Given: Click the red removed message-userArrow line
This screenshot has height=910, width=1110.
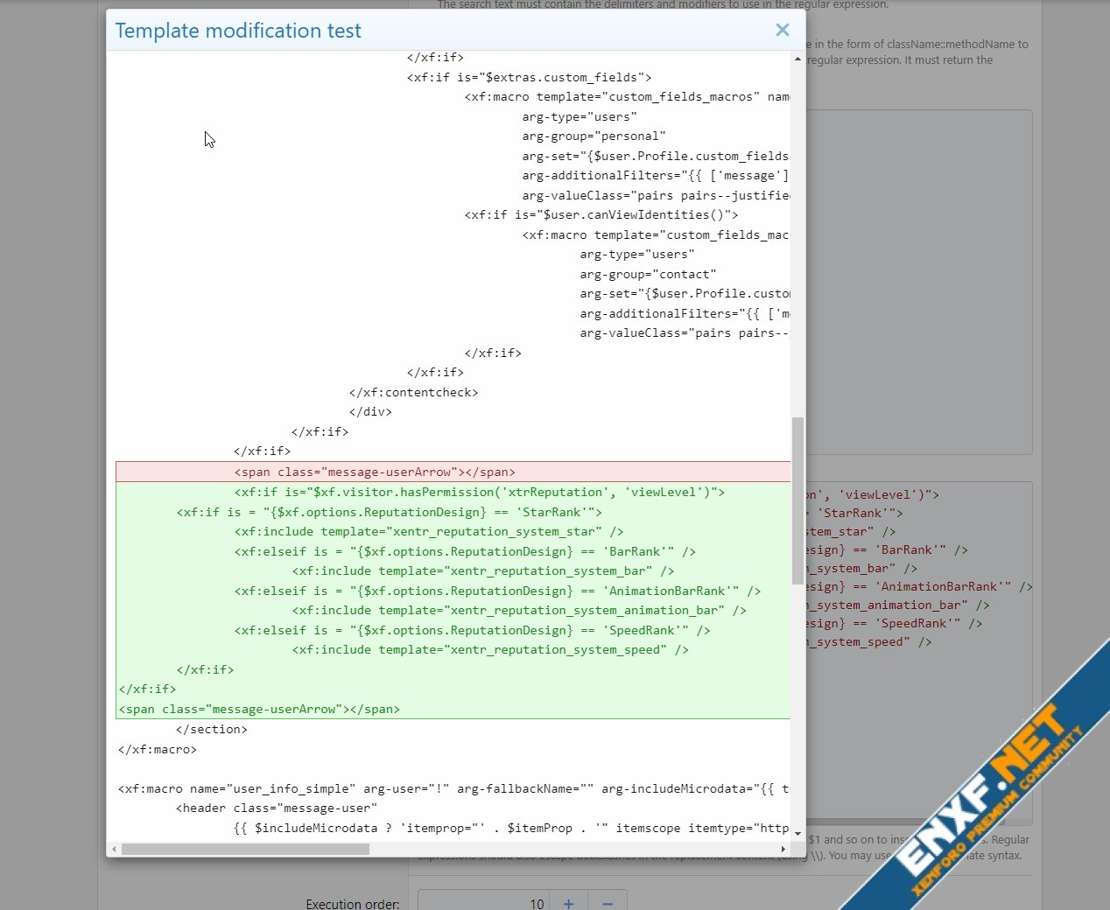Looking at the screenshot, I should click(x=375, y=472).
